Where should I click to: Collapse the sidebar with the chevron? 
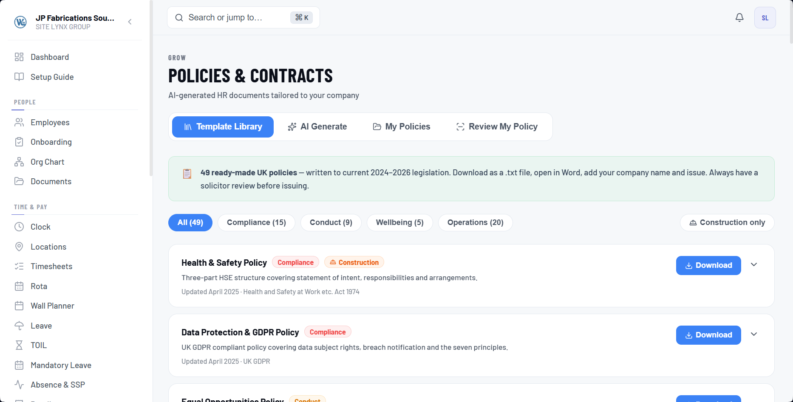130,22
